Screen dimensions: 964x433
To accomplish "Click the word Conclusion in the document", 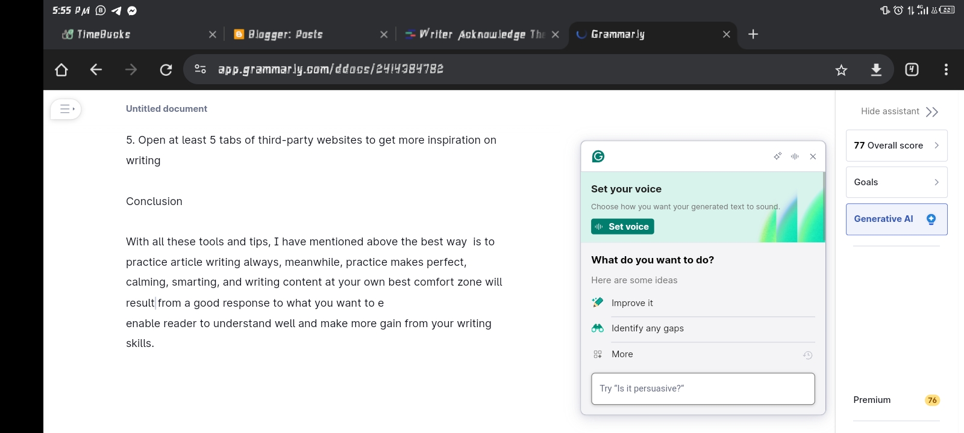I will coord(154,201).
